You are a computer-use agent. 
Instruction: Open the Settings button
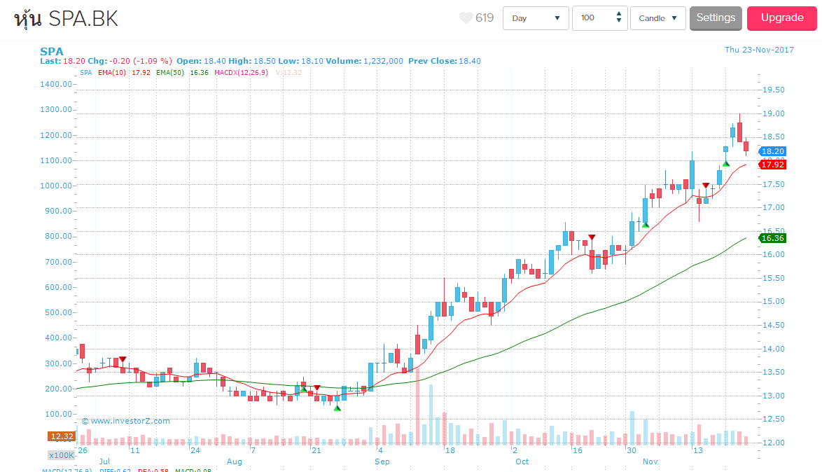(x=716, y=18)
